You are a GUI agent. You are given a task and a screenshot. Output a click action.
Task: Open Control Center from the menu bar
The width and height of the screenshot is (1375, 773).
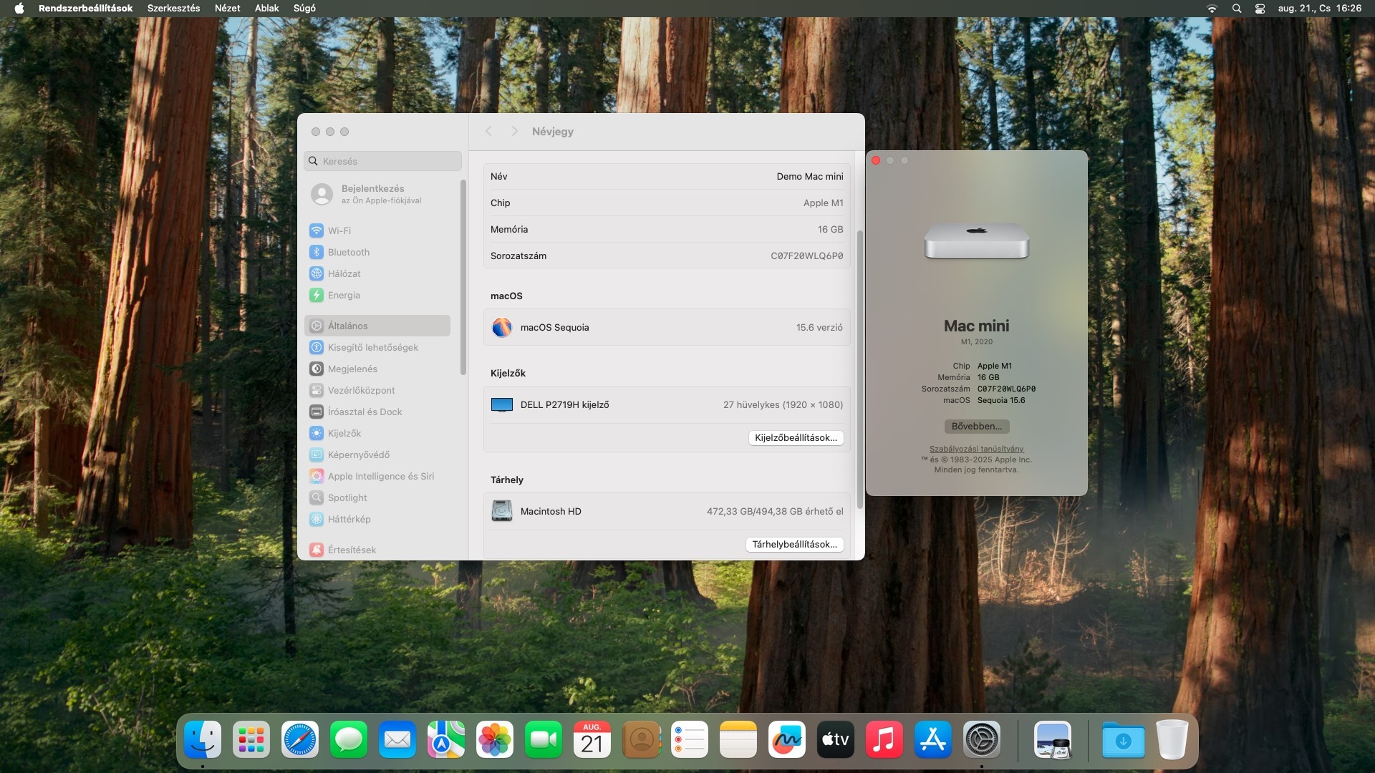pyautogui.click(x=1260, y=8)
